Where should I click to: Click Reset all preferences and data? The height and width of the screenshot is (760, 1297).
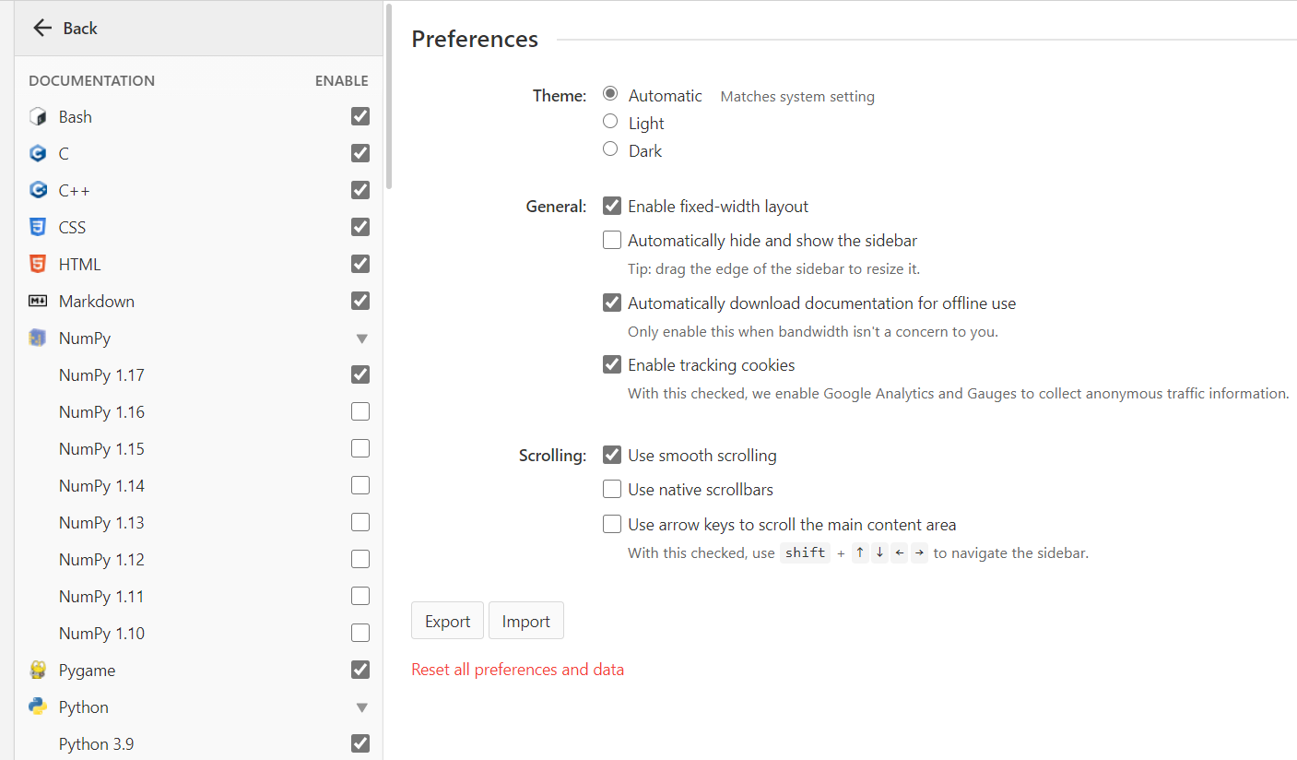click(518, 670)
